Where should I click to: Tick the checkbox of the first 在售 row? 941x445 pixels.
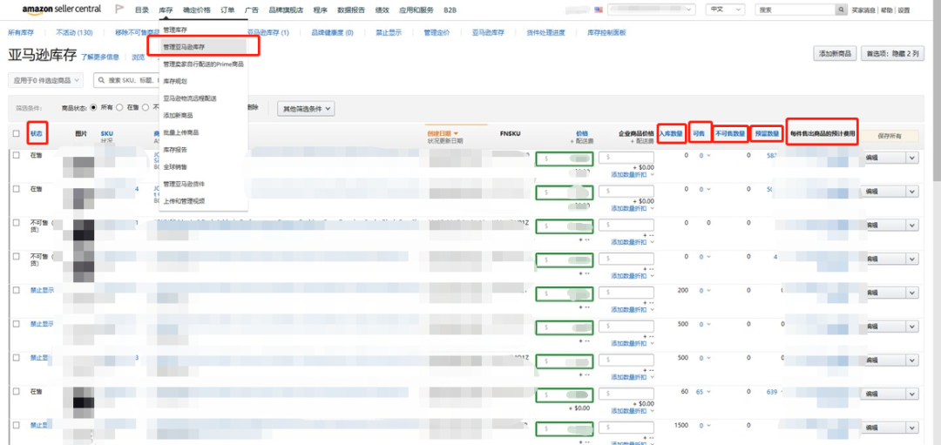click(x=17, y=155)
